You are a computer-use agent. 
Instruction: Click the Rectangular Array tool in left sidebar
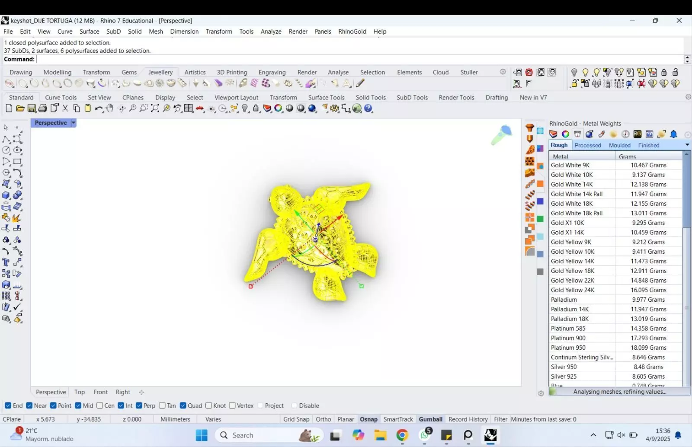click(6, 296)
